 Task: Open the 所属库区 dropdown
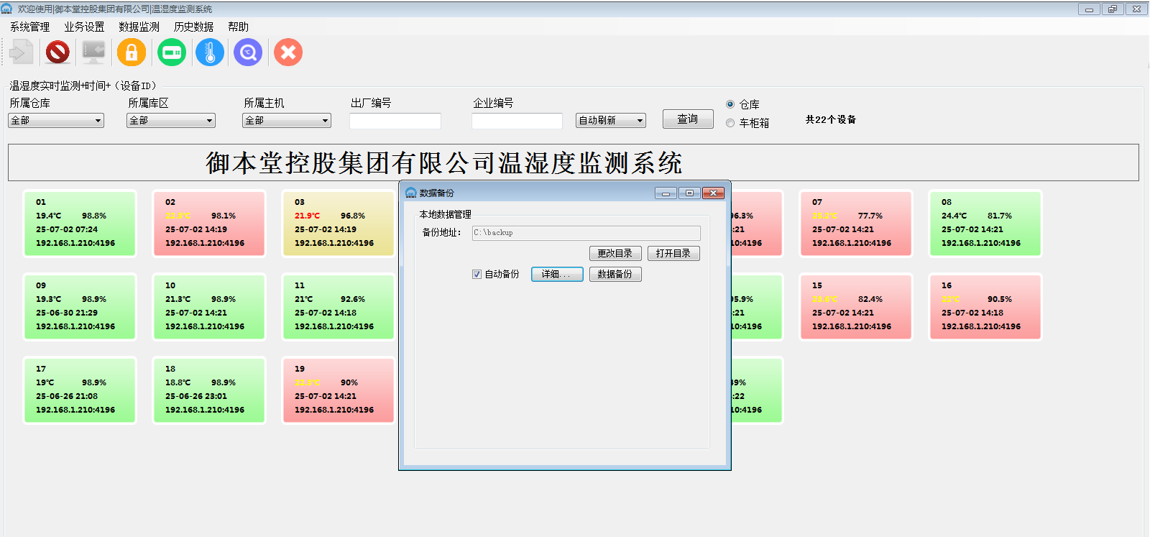tap(171, 121)
